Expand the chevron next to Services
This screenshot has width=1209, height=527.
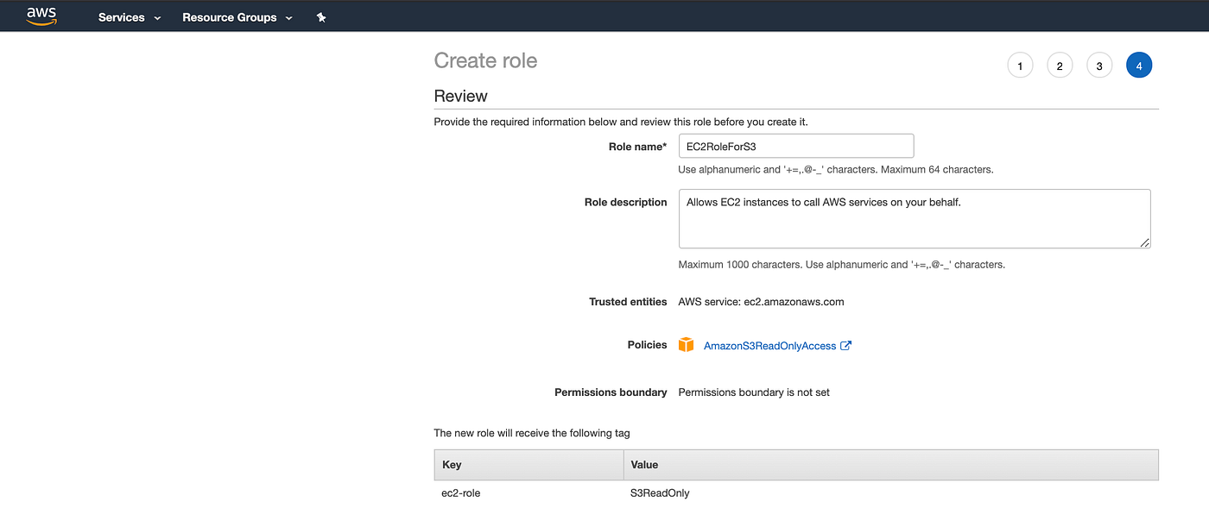pos(157,18)
